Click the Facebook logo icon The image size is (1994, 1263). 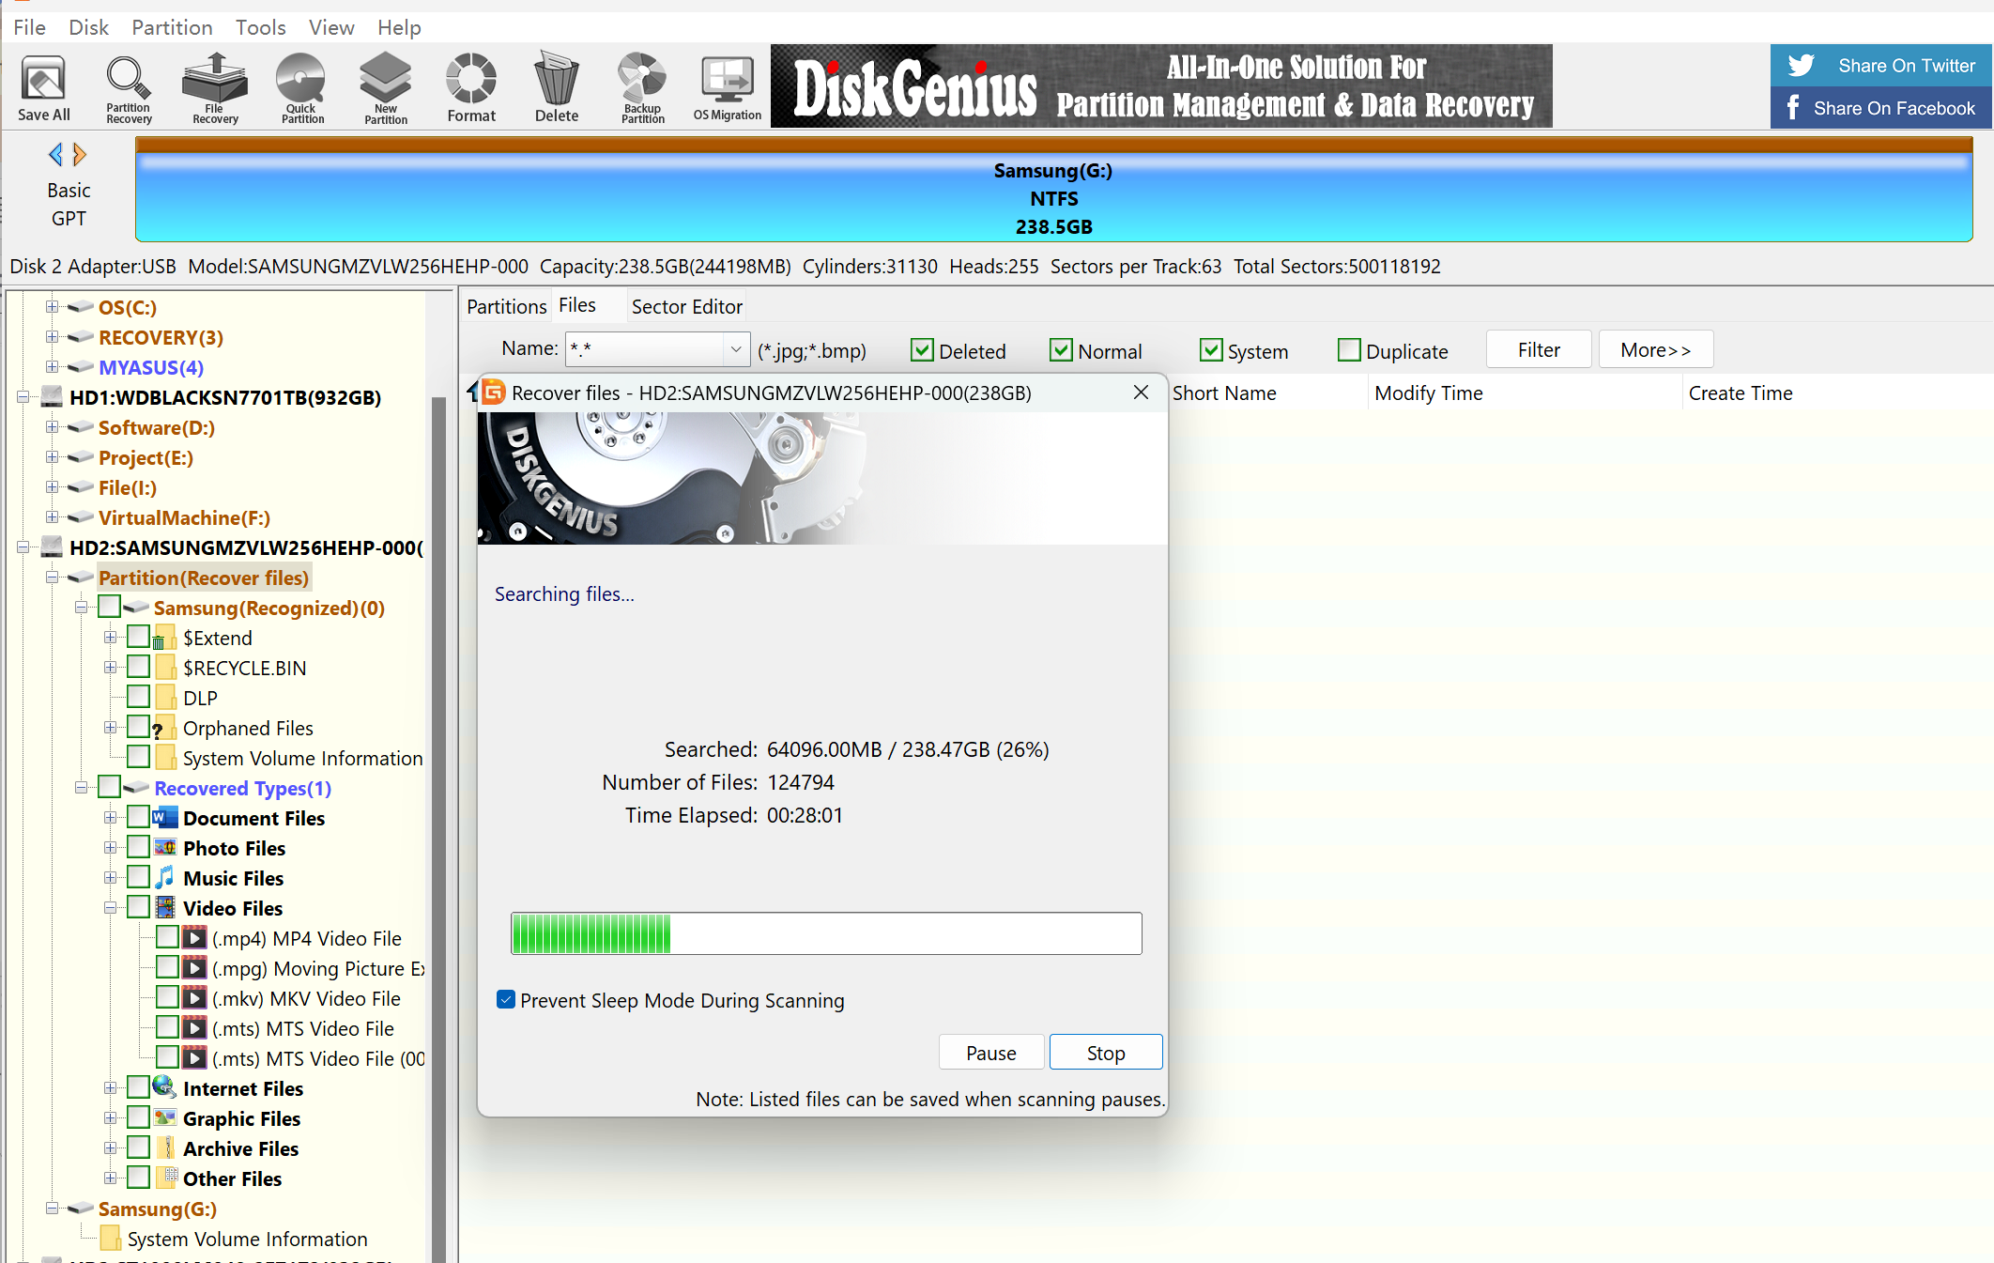pyautogui.click(x=1793, y=107)
